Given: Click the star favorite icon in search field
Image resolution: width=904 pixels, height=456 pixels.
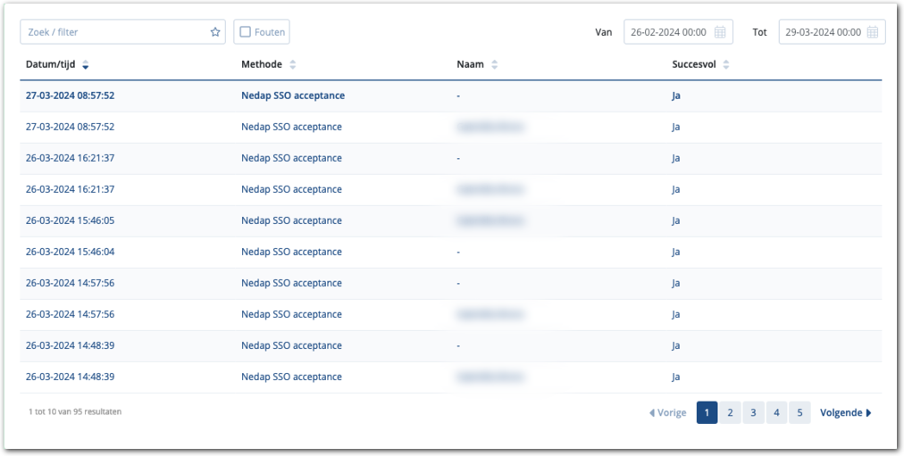Looking at the screenshot, I should click(x=215, y=32).
